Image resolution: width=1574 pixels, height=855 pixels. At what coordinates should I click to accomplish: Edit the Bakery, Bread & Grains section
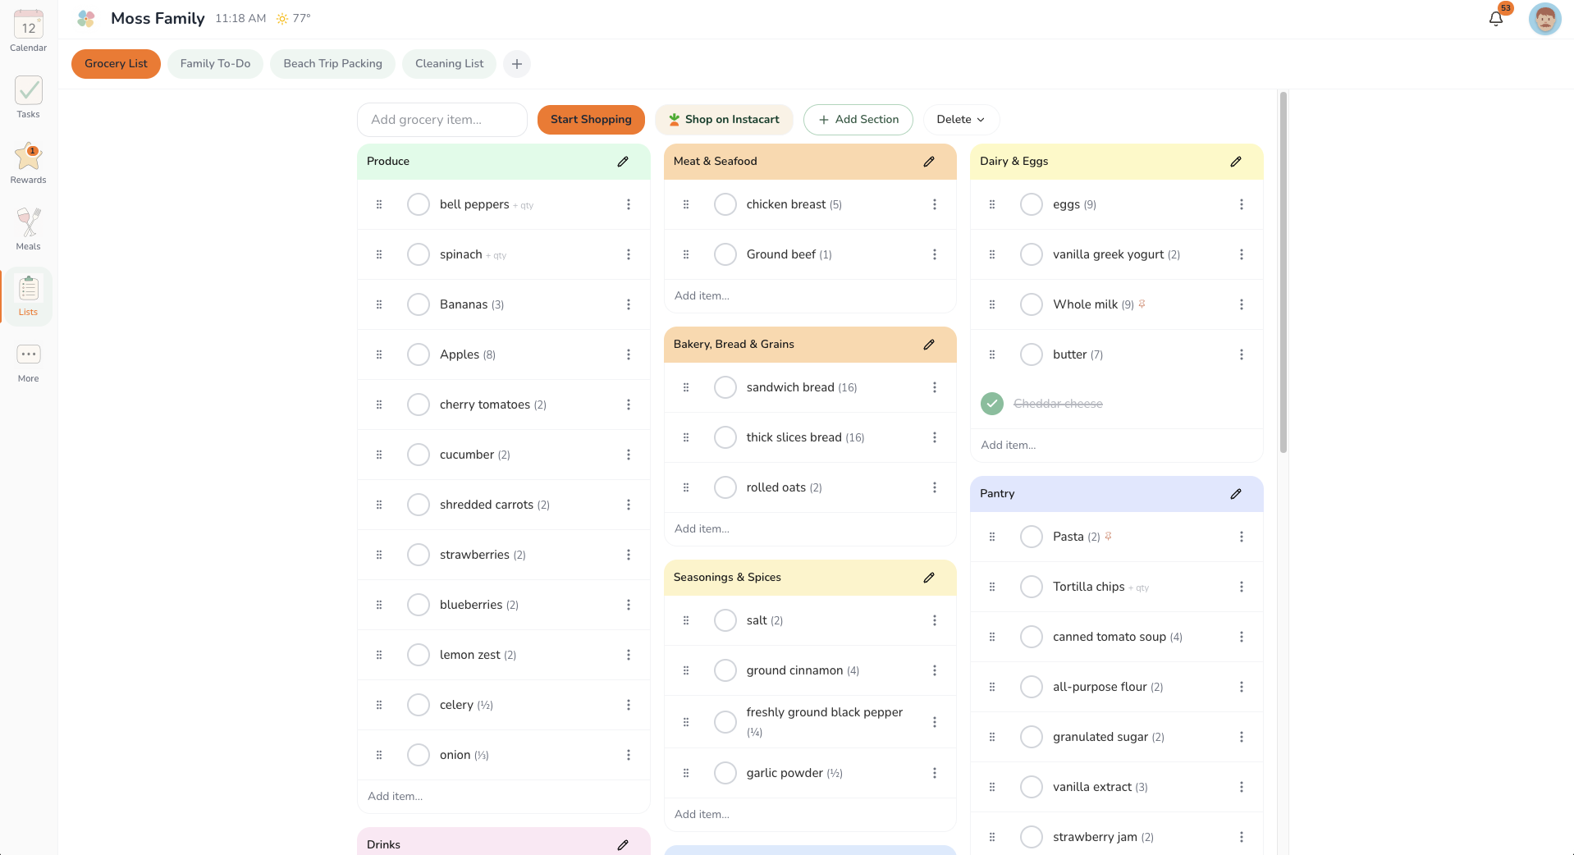click(929, 345)
